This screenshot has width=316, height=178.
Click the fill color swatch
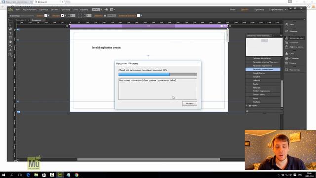click(46, 15)
